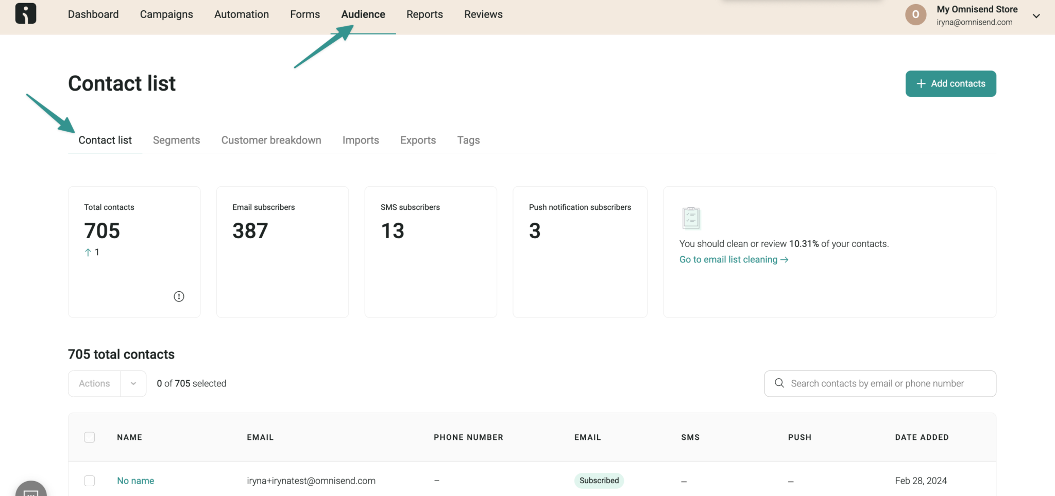Navigate to Campaigns in top menu
1055x496 pixels.
tap(166, 14)
